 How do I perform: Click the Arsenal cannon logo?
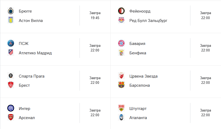coord(10,118)
